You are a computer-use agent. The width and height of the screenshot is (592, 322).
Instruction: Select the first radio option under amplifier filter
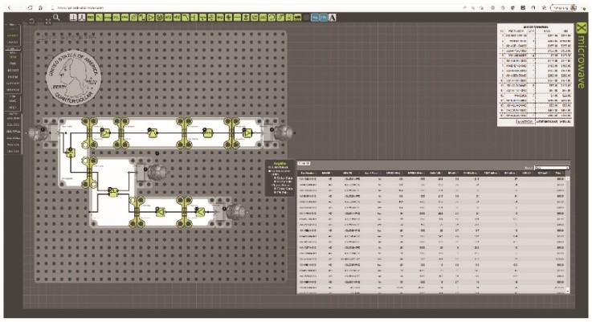click(276, 177)
